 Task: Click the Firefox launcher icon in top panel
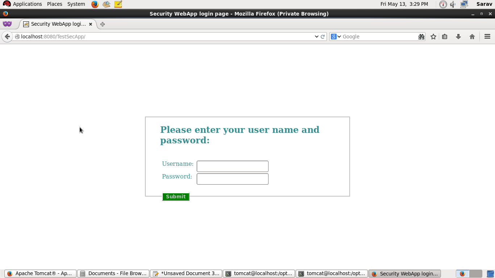click(x=95, y=4)
